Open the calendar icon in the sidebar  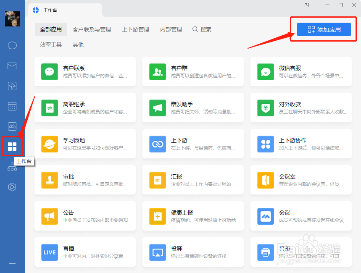[12, 106]
